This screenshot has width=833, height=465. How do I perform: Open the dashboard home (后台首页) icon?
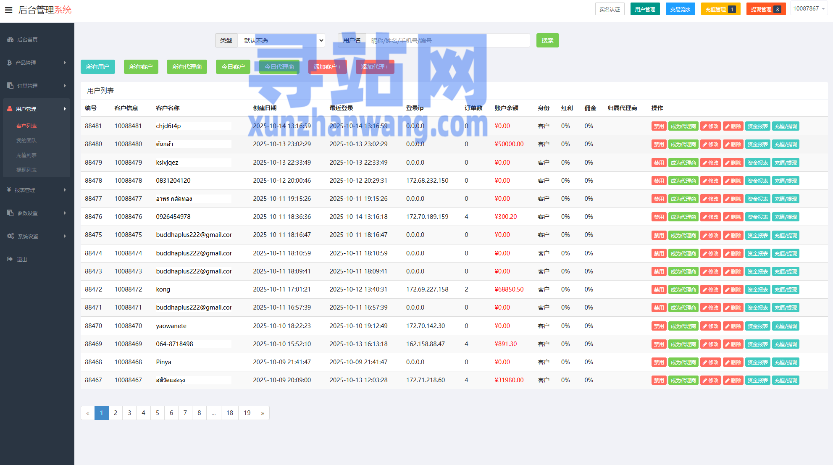pos(11,39)
